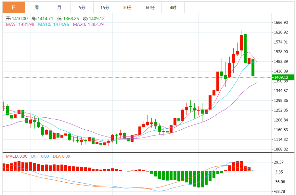Click the MA10: 1474.96 indicator label

pos(53,24)
